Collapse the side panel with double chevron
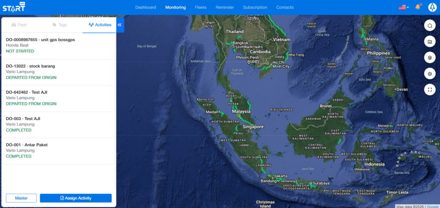 tap(120, 25)
